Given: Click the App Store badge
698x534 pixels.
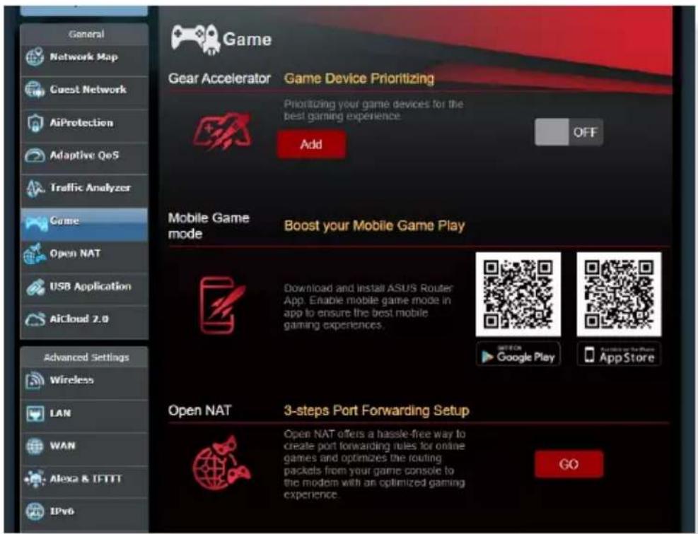Looking at the screenshot, I should (x=619, y=355).
